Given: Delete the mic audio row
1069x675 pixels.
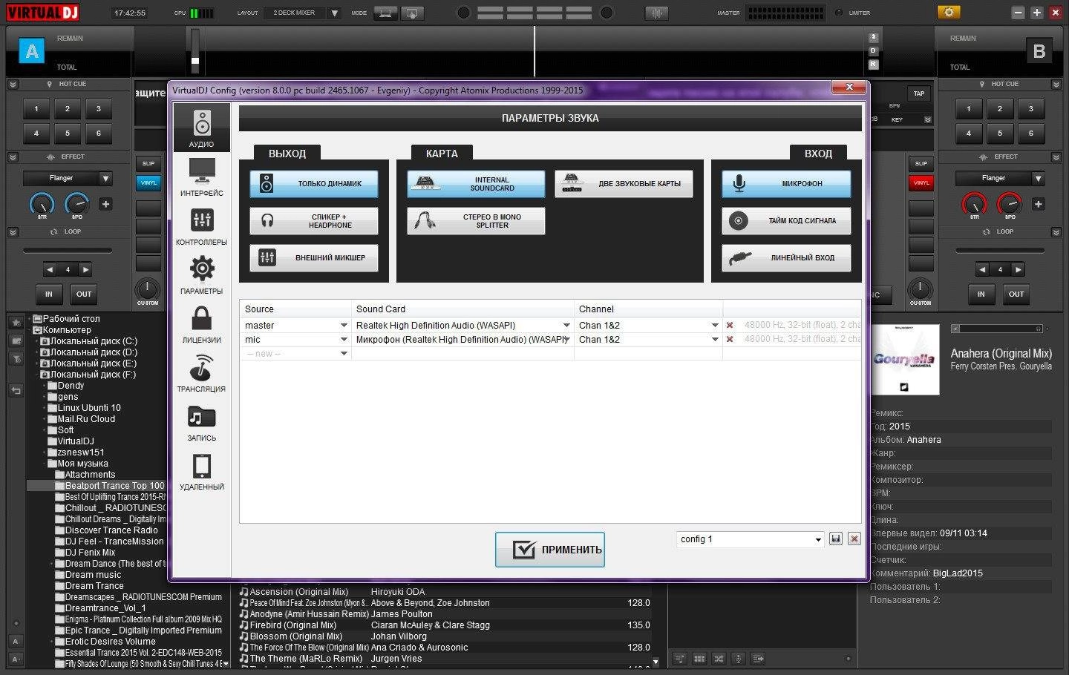Looking at the screenshot, I should coord(730,340).
